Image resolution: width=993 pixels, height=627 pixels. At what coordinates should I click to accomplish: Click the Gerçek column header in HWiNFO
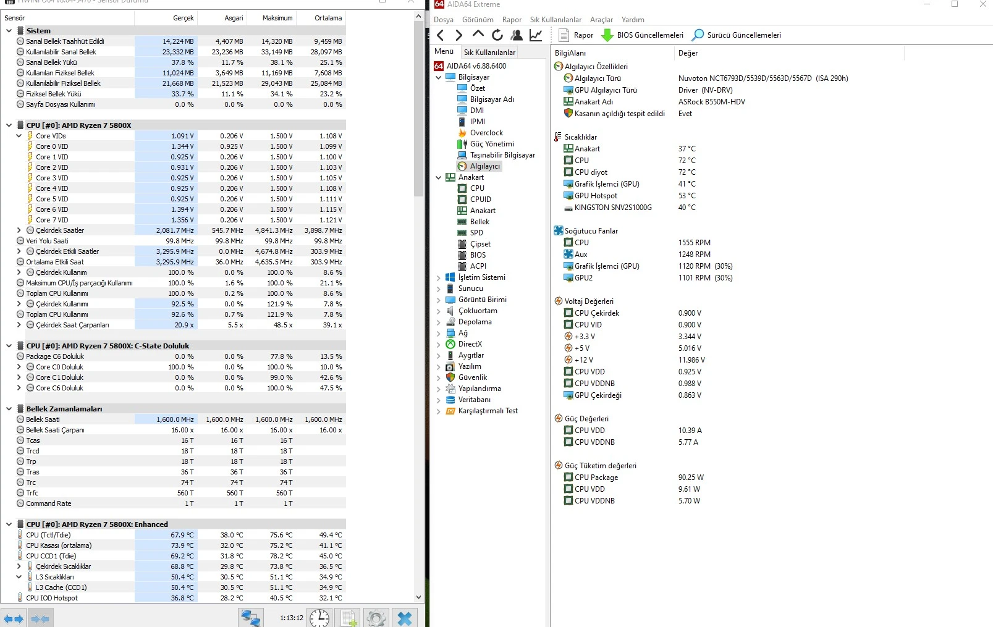(165, 18)
